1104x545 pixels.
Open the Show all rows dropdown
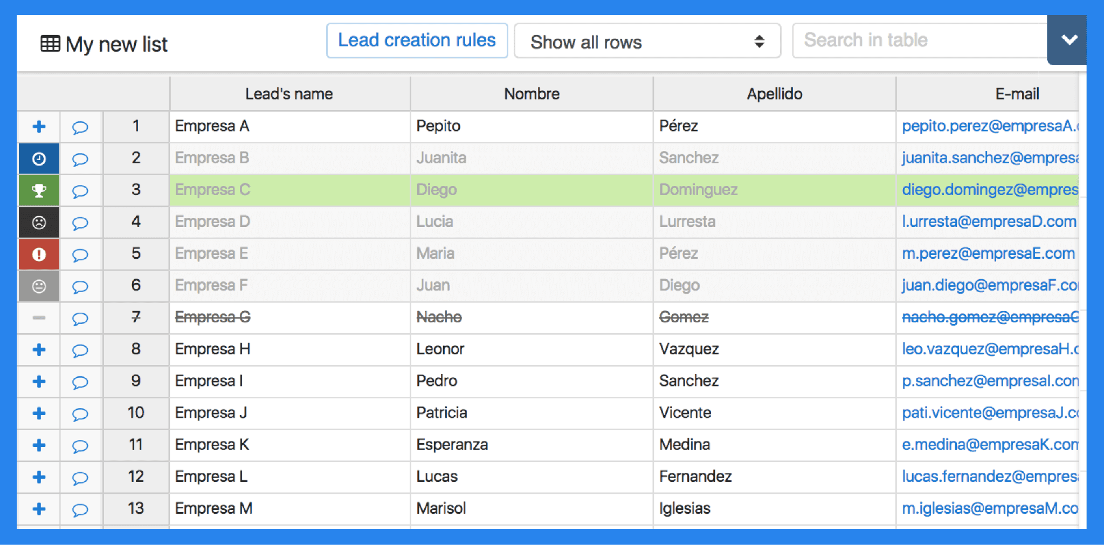(x=647, y=41)
